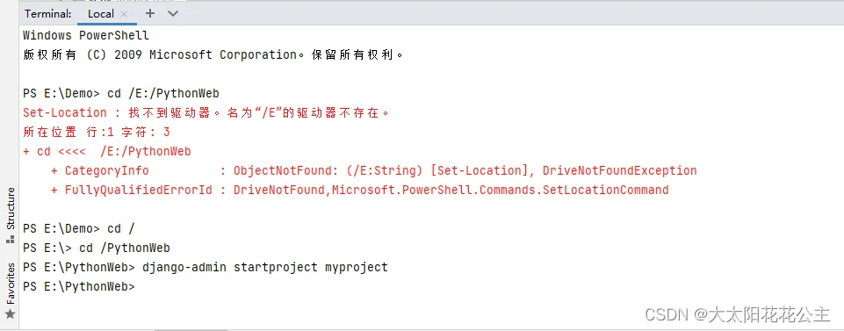Click the Terminal panel title label
The height and width of the screenshot is (331, 844).
[x=48, y=14]
